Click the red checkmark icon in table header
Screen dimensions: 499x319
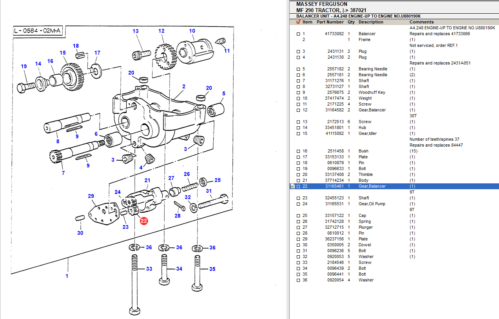(298, 22)
